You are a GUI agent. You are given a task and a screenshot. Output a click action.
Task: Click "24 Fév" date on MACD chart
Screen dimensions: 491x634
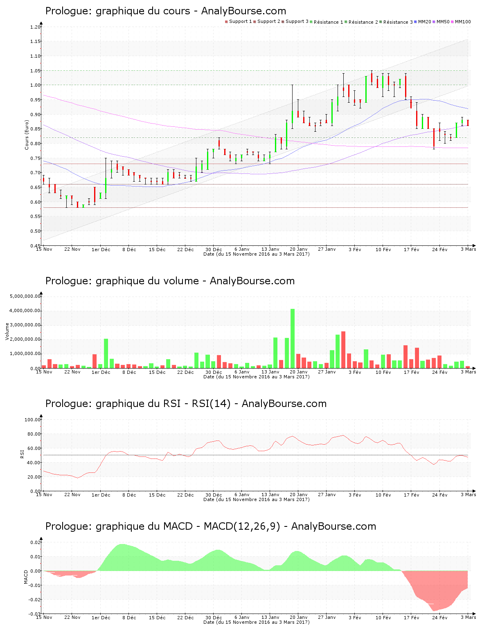pos(440,618)
